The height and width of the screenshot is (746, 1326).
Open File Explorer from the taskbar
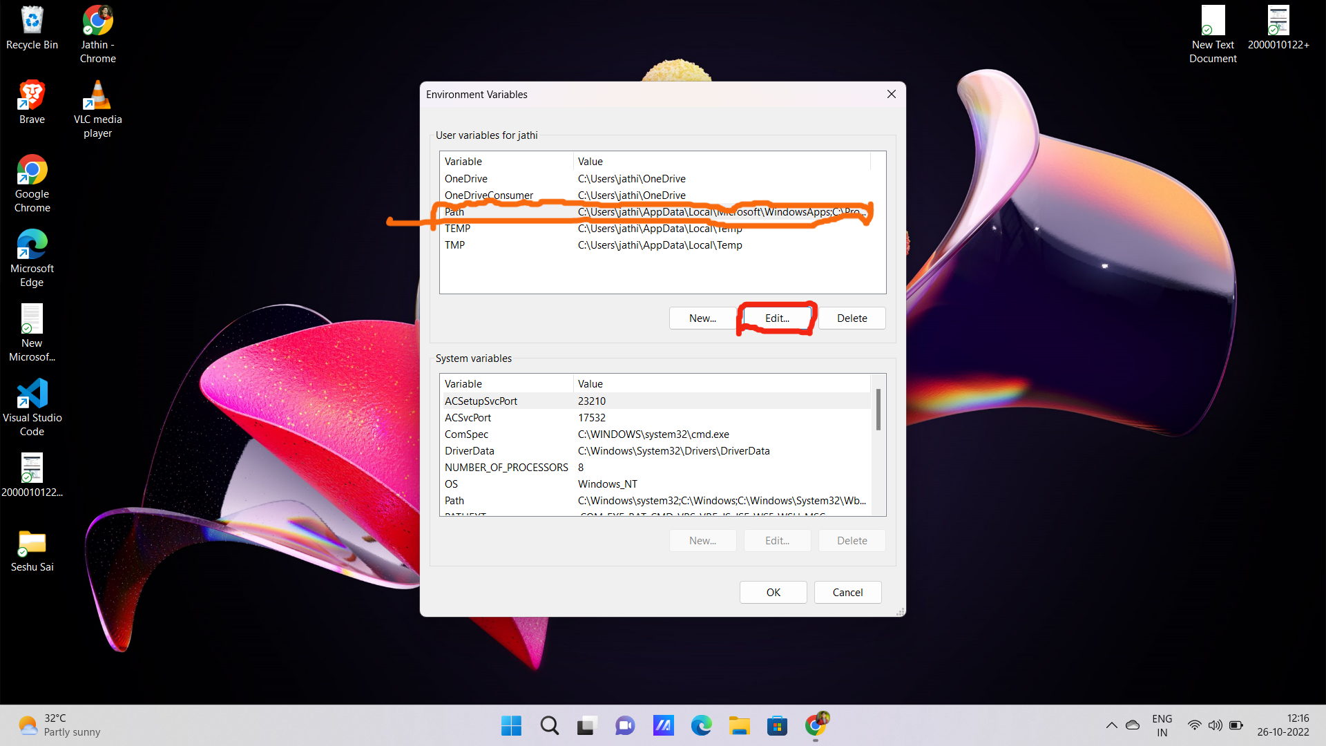click(739, 726)
